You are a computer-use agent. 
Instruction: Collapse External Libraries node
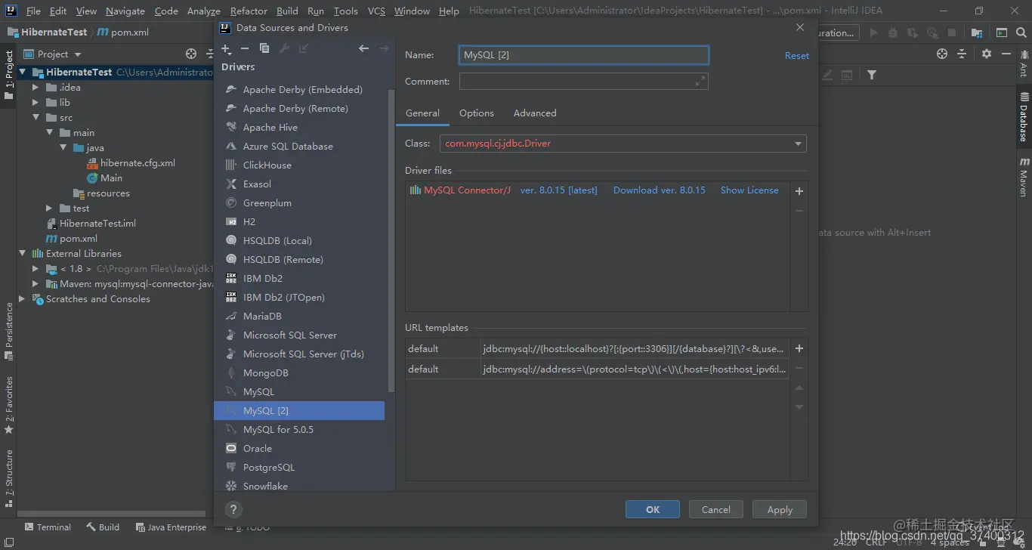click(23, 254)
